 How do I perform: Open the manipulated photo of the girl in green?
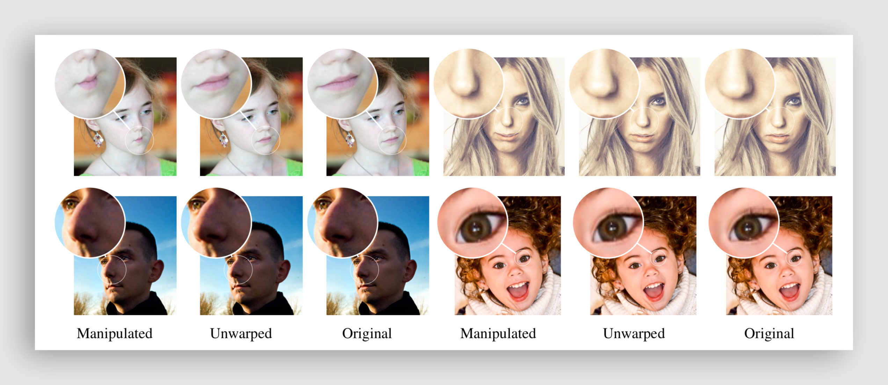140,157
